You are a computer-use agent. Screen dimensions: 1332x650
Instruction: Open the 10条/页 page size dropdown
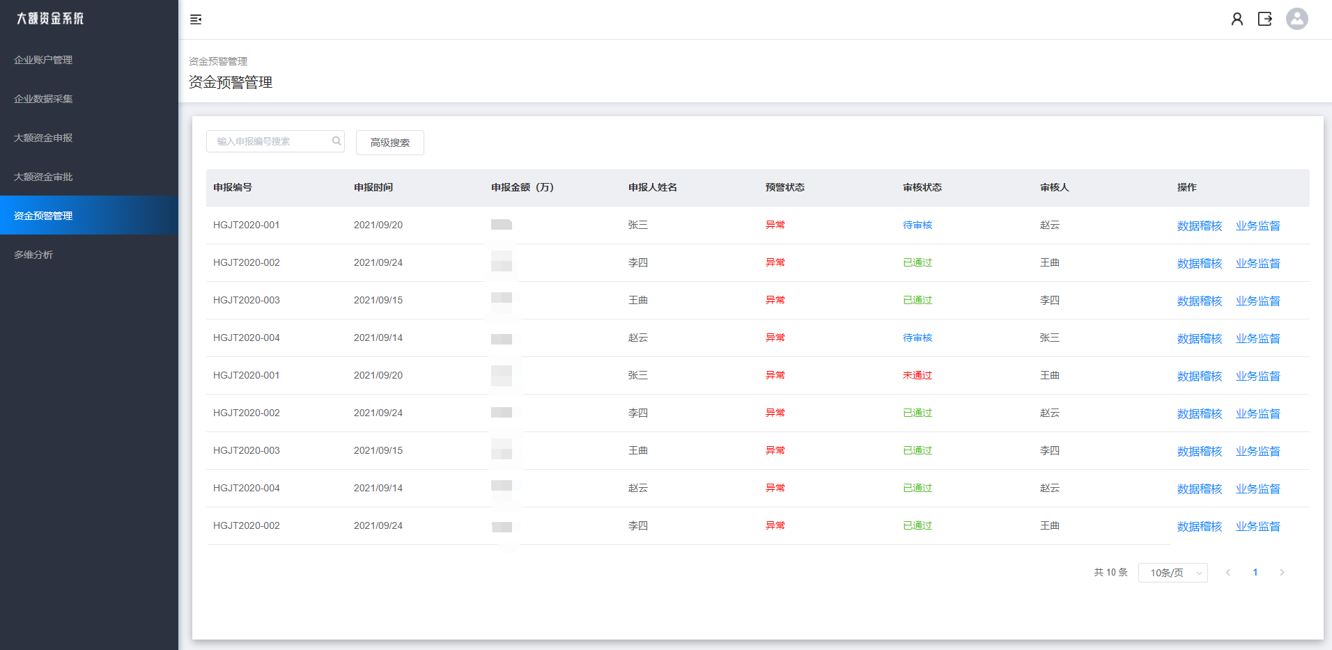point(1173,573)
